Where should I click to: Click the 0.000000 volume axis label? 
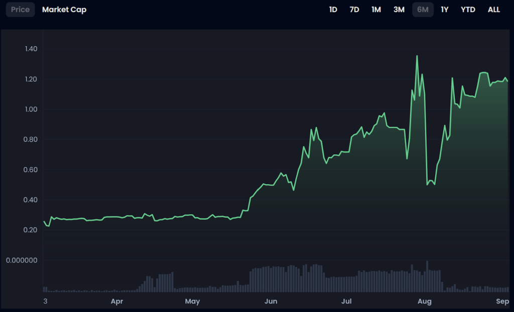pyautogui.click(x=22, y=260)
